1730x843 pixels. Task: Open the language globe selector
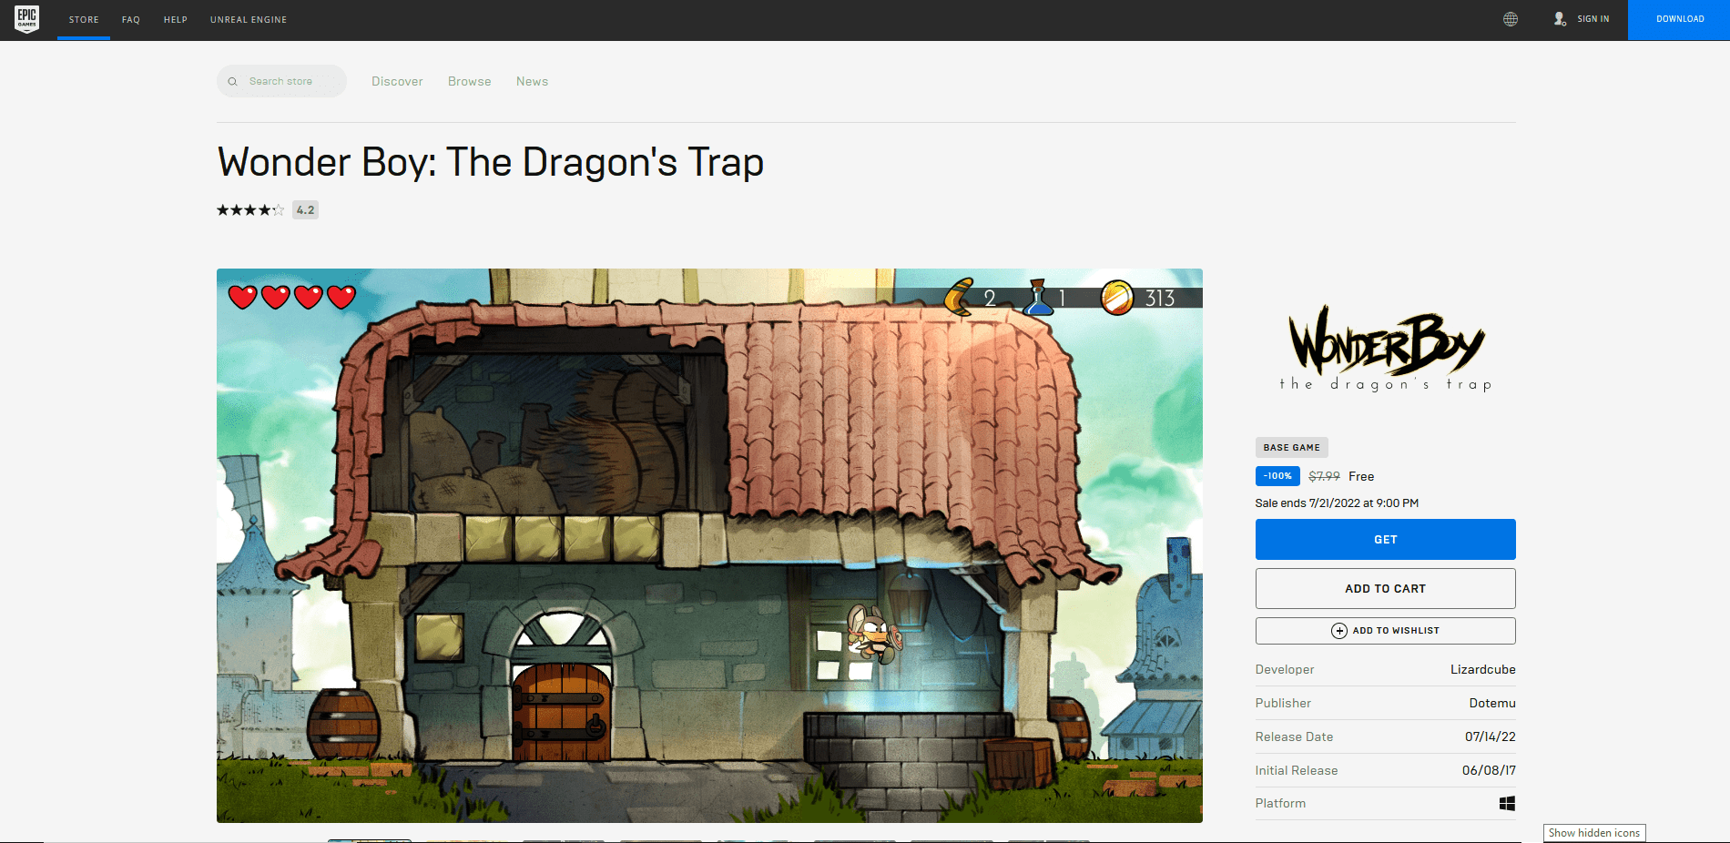pos(1511,19)
